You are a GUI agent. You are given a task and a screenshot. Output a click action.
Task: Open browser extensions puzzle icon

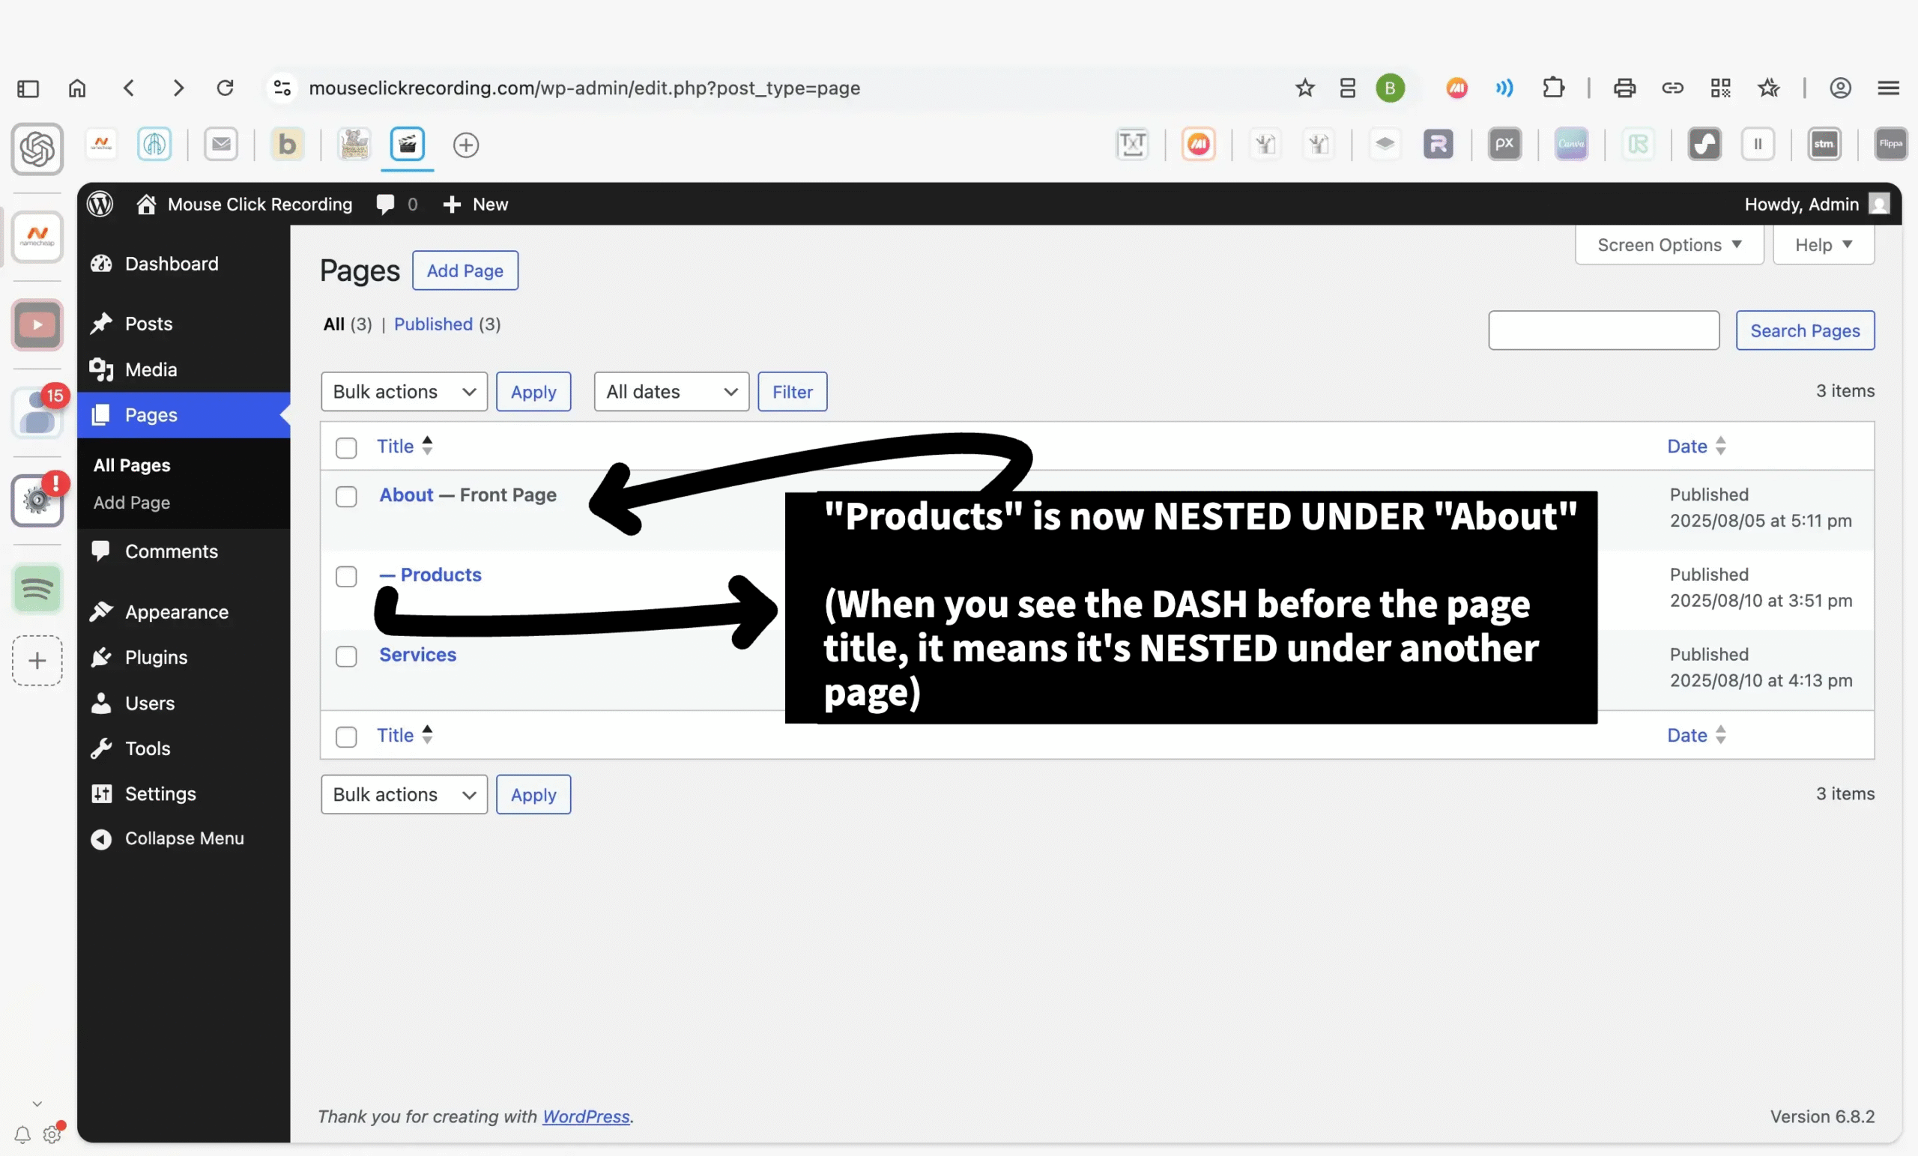point(1553,88)
